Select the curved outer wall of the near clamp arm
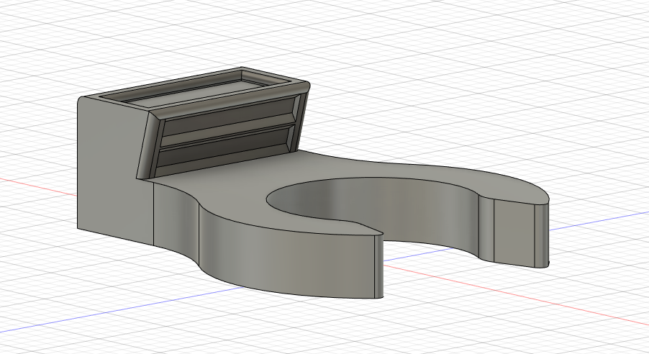The width and height of the screenshot is (649, 354). pyautogui.click(x=288, y=266)
